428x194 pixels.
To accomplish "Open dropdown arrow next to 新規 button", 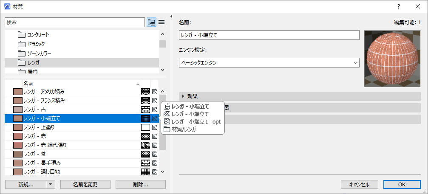I will 51,184.
